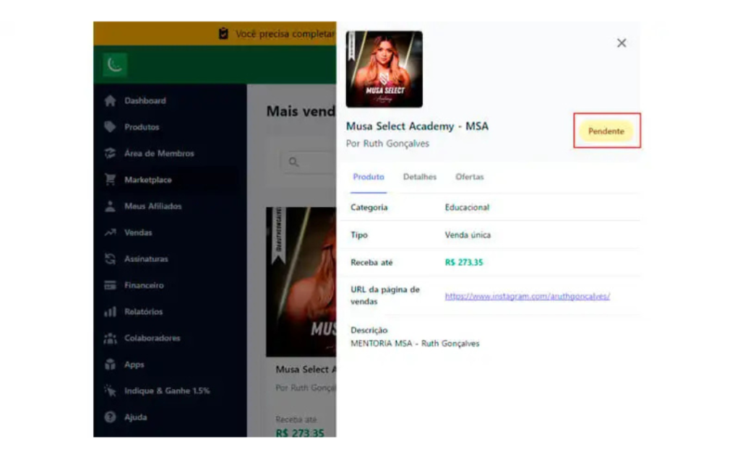
Task: Click the Dashboard home icon in sidebar
Action: (x=111, y=101)
